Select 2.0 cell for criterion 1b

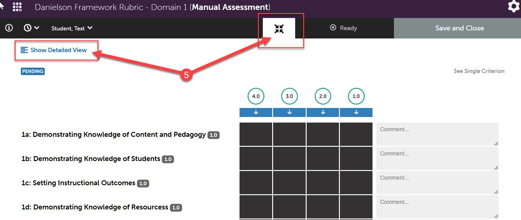tap(323, 158)
